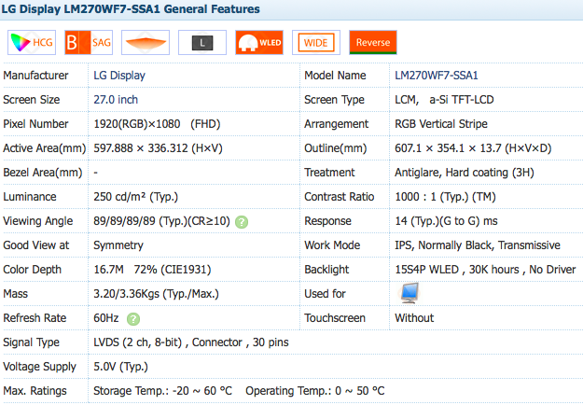Click the 1000 : 1 contrast ratio value
The image size is (583, 405).
(x=448, y=197)
